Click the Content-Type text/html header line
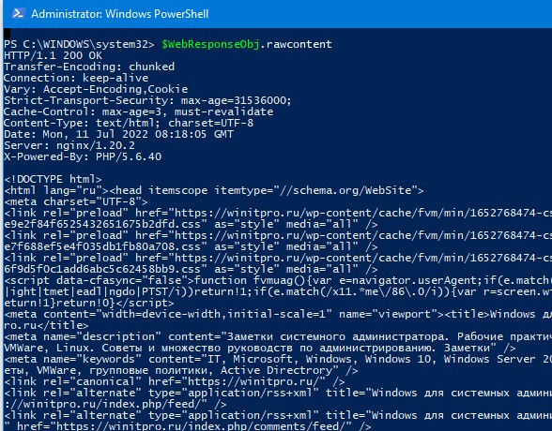 tap(129, 123)
